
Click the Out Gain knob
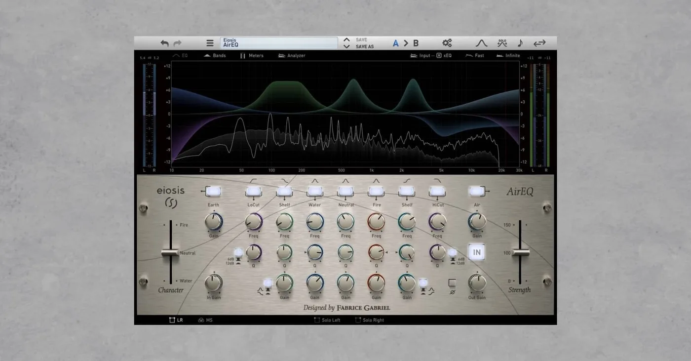point(477,283)
